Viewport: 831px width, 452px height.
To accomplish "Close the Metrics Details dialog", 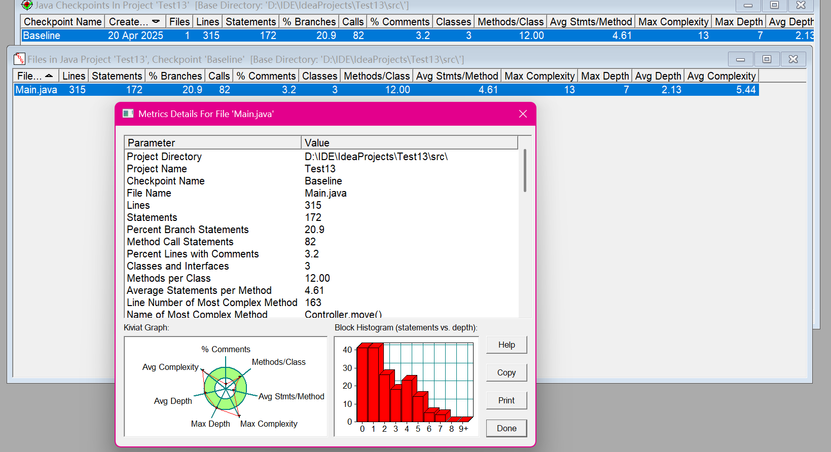I will tap(523, 114).
